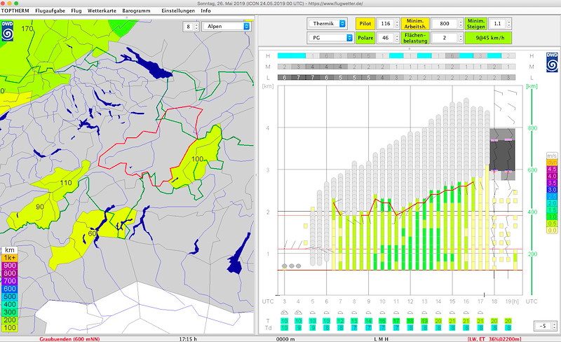This screenshot has width=561, height=342.
Task: Click the Minim. Arbeitsh. field showing 800
Action: pyautogui.click(x=445, y=24)
